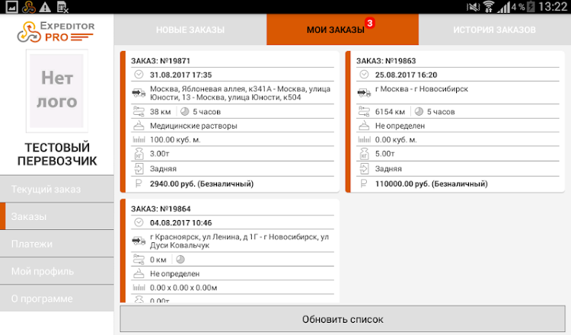Switch to the НОВЫЕ ЗАКАЗЫ tab
Screen dimensions: 571x335
click(x=190, y=30)
